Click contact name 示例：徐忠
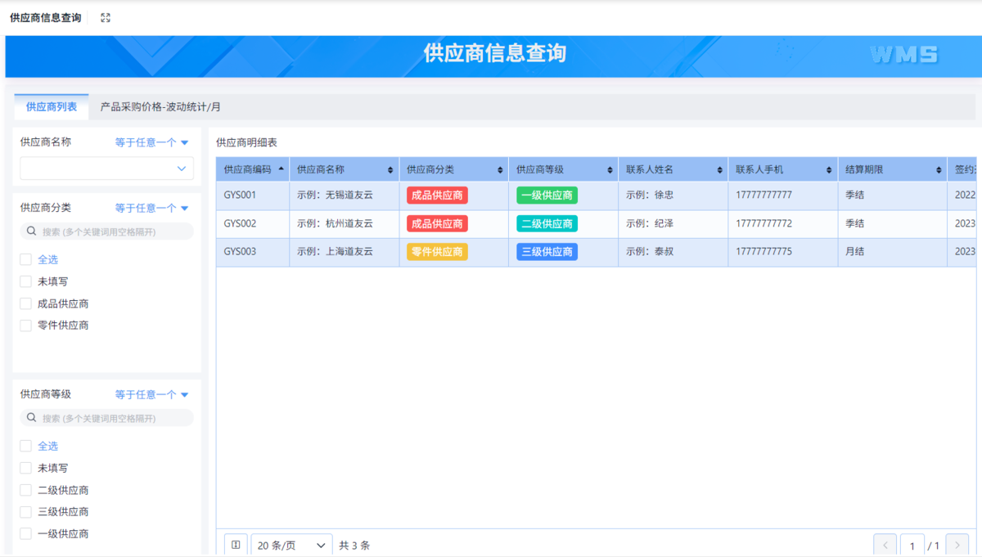This screenshot has width=982, height=557. tap(650, 195)
